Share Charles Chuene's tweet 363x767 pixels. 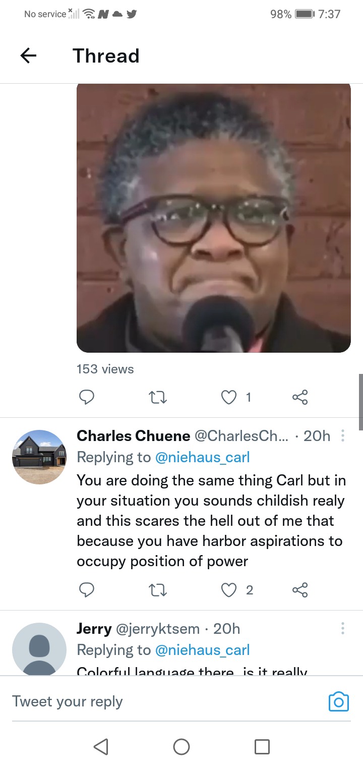click(300, 590)
